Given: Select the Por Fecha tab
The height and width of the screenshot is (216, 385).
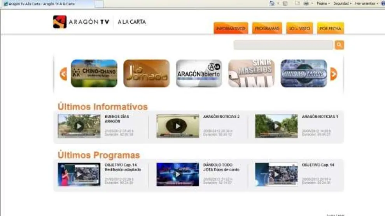Looking at the screenshot, I should click(330, 28).
